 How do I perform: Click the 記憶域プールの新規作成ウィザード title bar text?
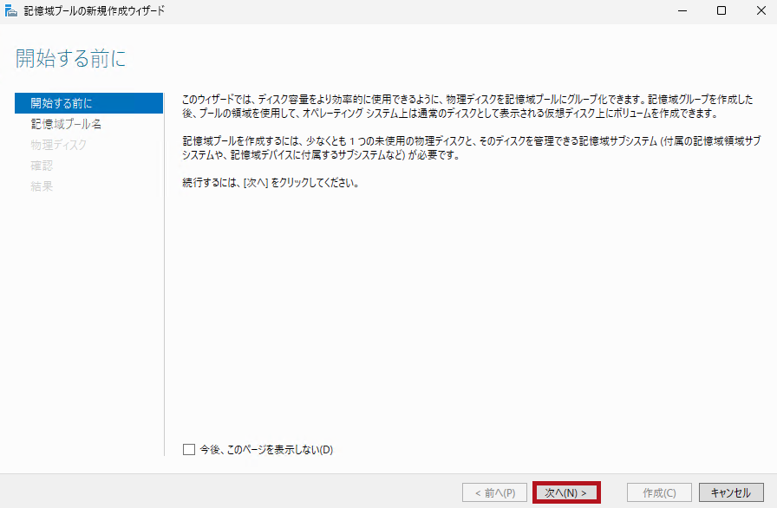point(94,11)
